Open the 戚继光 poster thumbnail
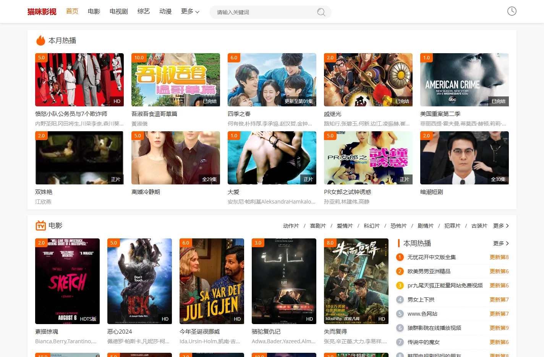Viewport: 544px width, 357px height. pyautogui.click(x=368, y=80)
